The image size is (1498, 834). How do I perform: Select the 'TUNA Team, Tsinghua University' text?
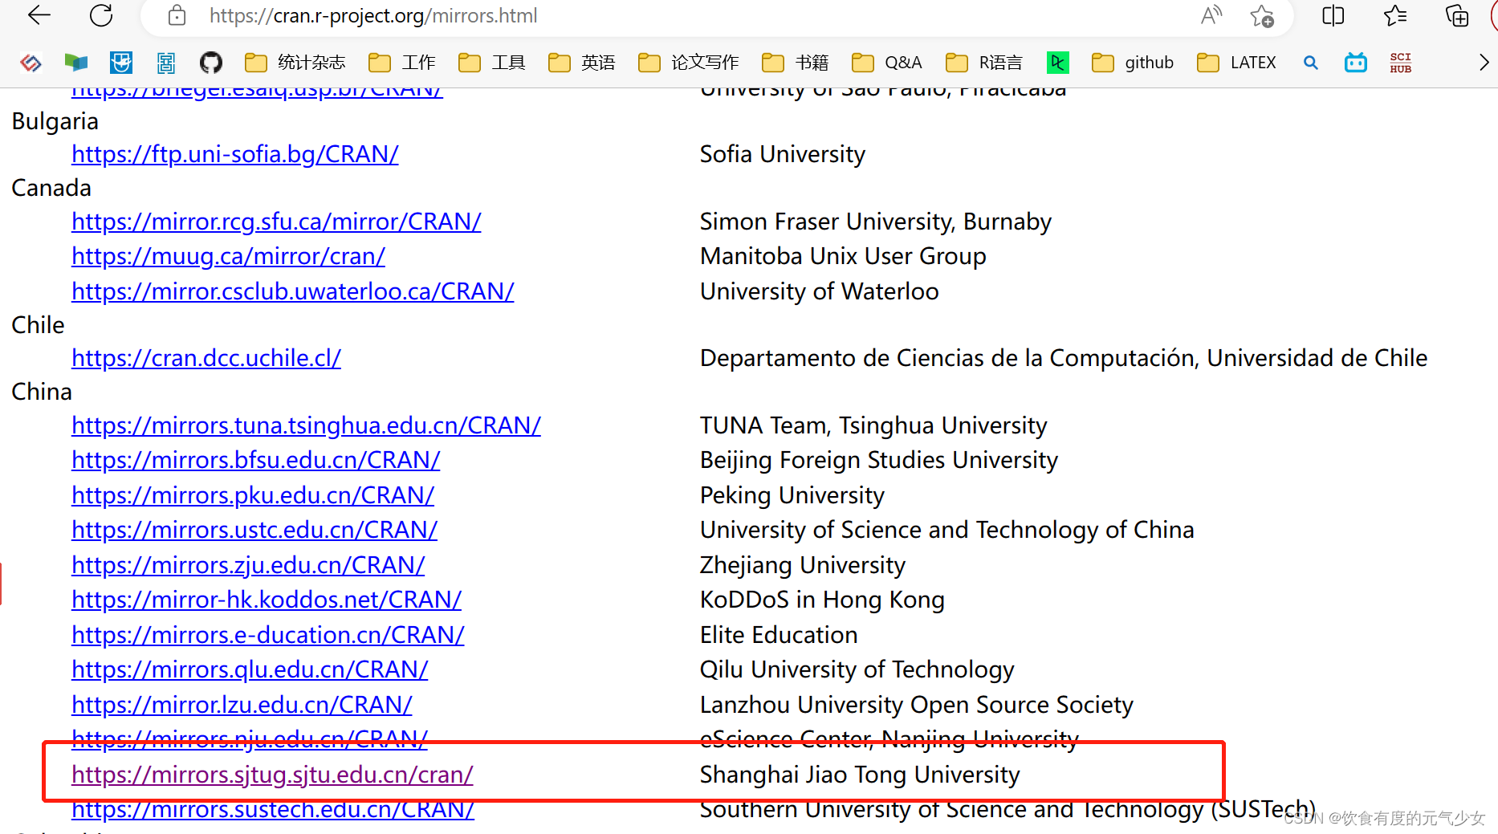pyautogui.click(x=873, y=425)
